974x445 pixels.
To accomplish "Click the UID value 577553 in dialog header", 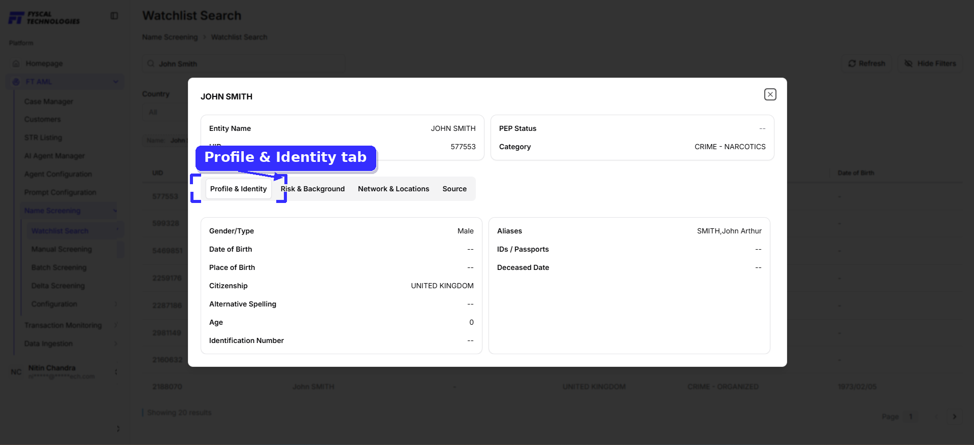I will [x=463, y=147].
